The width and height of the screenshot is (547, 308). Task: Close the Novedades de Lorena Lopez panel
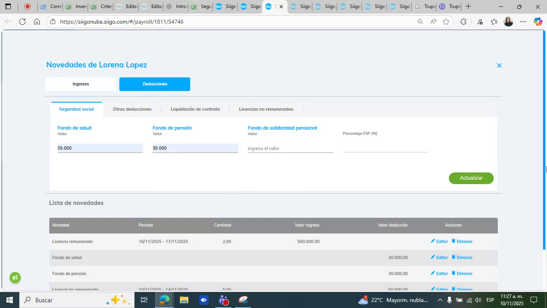(x=499, y=65)
